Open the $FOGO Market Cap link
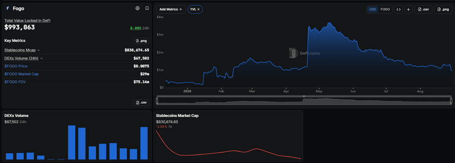Image resolution: width=455 pixels, height=163 pixels. pyautogui.click(x=21, y=74)
